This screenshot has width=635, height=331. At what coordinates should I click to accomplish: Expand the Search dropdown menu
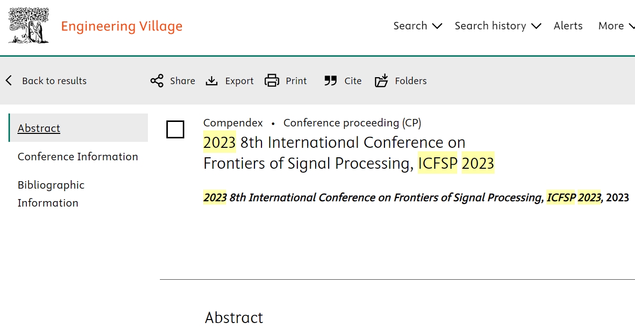point(417,26)
